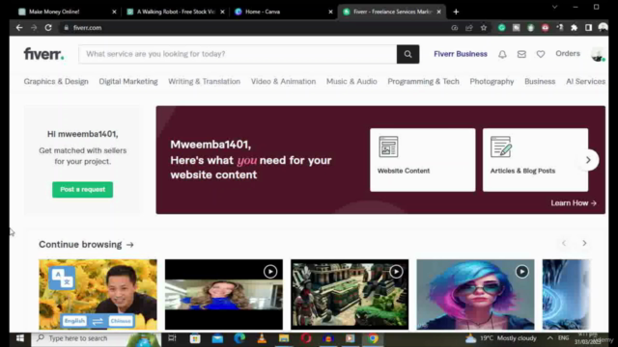Open Business category
The image size is (618, 347).
point(540,81)
